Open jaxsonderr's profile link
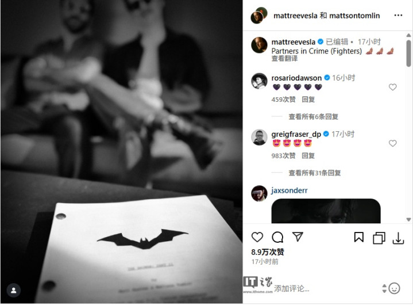Screen dimensions: 413x305 pyautogui.click(x=289, y=190)
